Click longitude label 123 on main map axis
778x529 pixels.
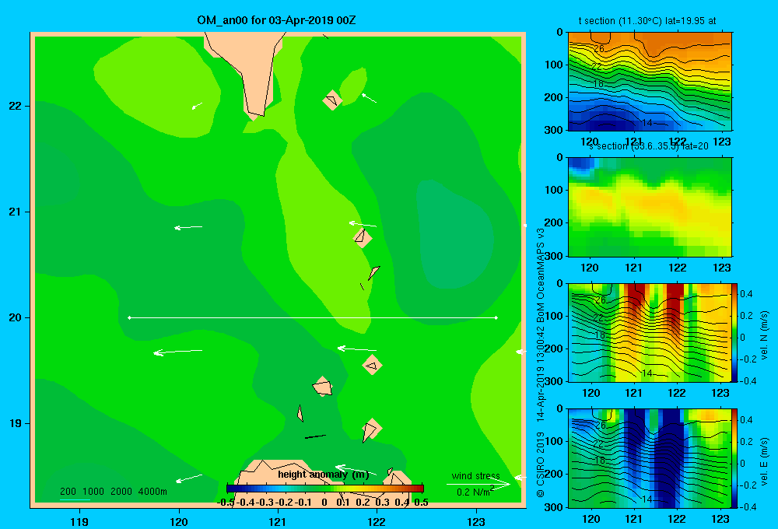pyautogui.click(x=476, y=522)
